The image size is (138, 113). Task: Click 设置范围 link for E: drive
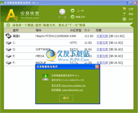(x=102, y=56)
